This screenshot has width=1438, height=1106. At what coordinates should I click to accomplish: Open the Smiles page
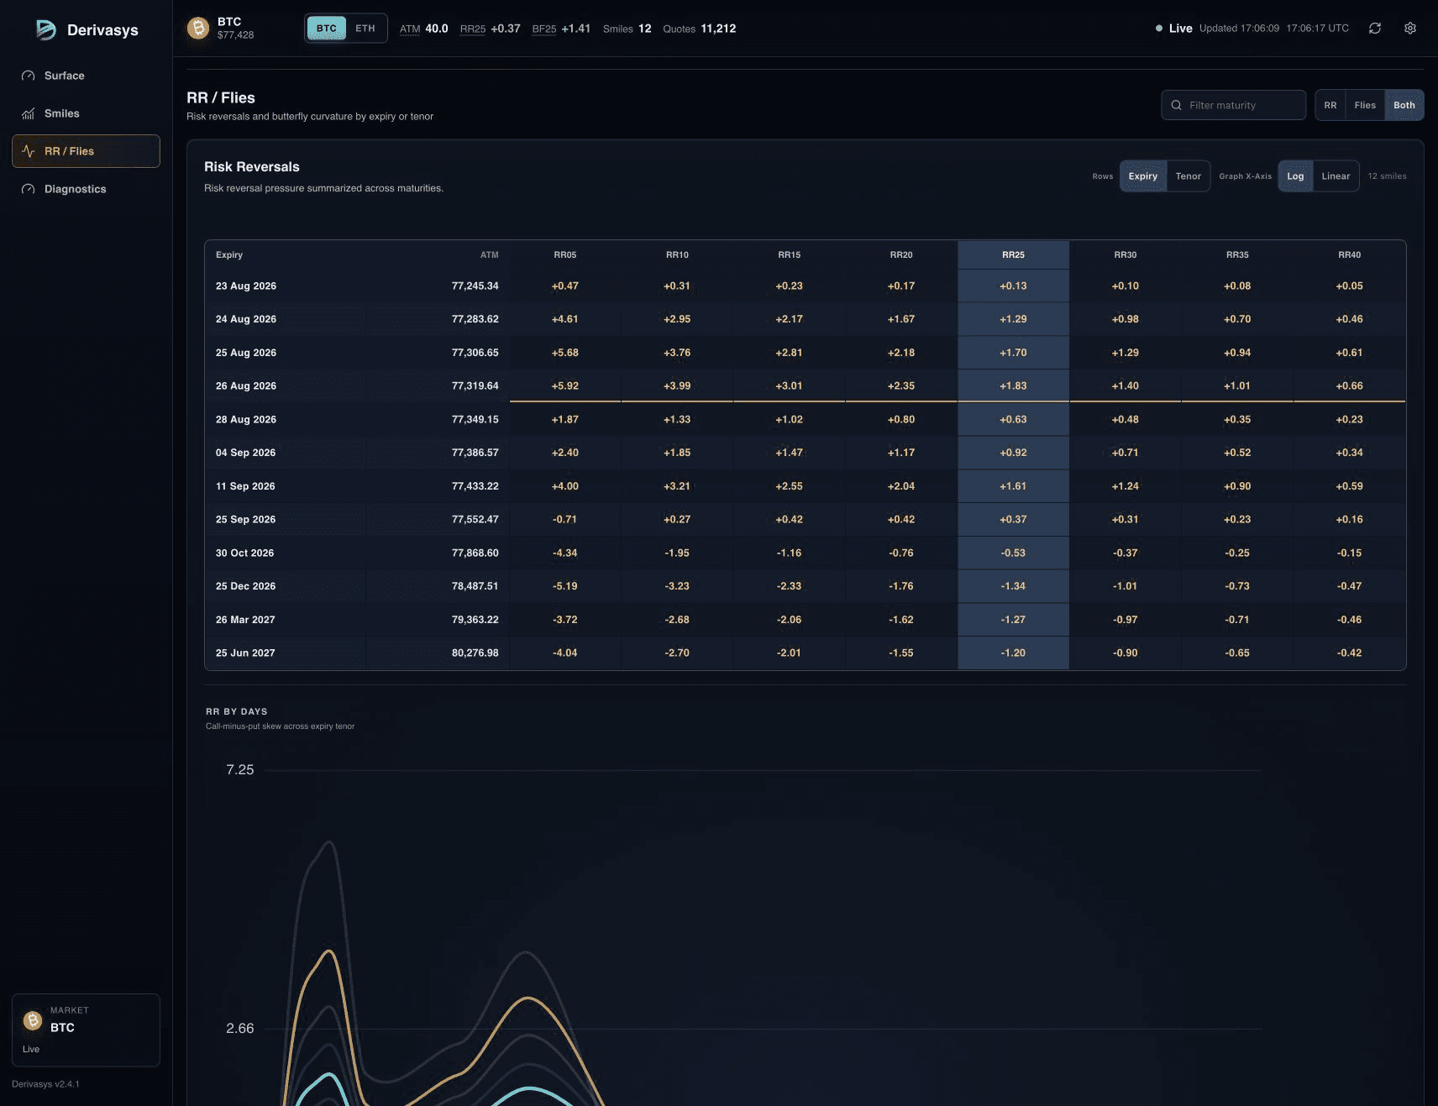tap(86, 113)
